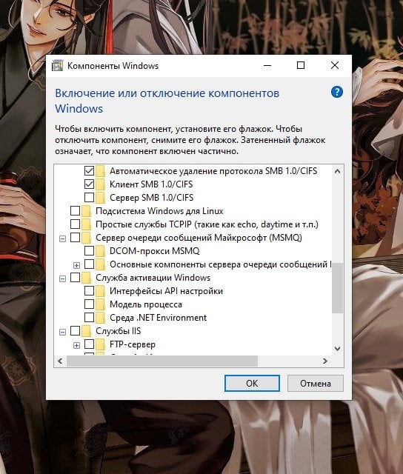Expand FTP-сервер tree node

pyautogui.click(x=77, y=345)
